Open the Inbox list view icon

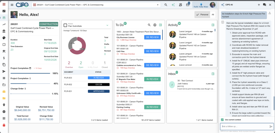tap(213, 74)
